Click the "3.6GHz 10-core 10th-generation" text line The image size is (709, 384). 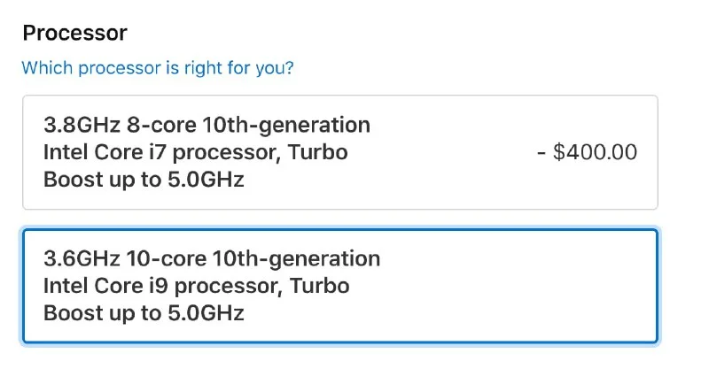coord(212,259)
